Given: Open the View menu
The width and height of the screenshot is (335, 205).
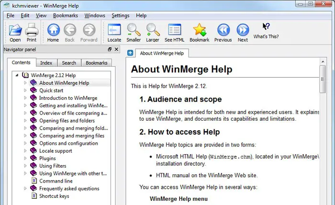Looking at the screenshot, I should tap(41, 16).
